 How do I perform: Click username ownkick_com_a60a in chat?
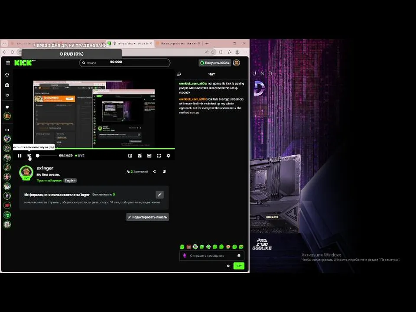tap(193, 84)
